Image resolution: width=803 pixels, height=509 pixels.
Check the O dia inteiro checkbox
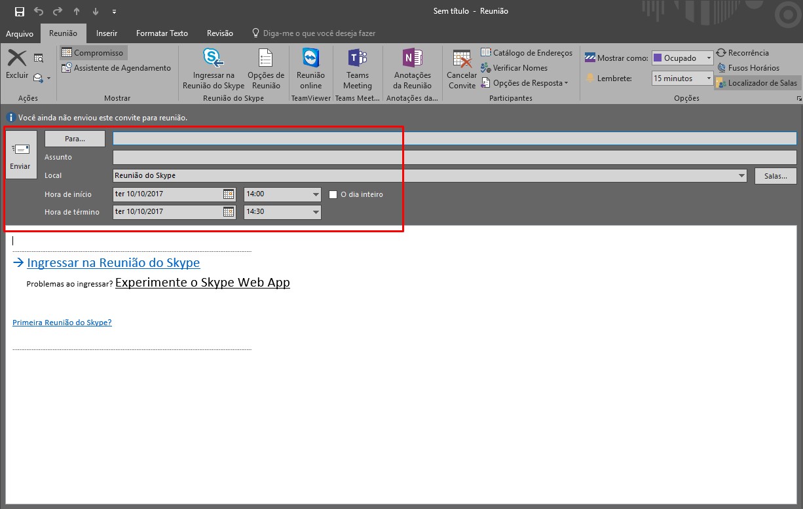[x=333, y=194]
